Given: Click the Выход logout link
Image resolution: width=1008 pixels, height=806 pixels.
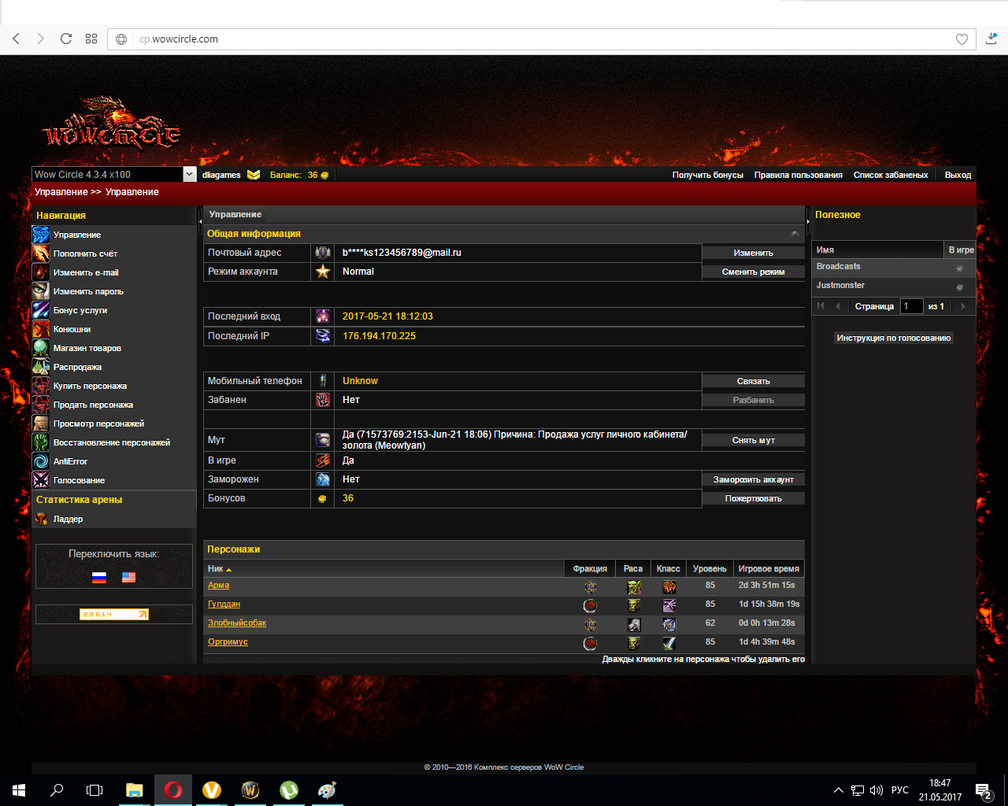Looking at the screenshot, I should click(x=958, y=175).
